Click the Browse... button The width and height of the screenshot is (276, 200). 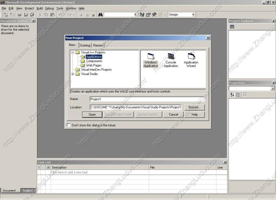[195, 107]
